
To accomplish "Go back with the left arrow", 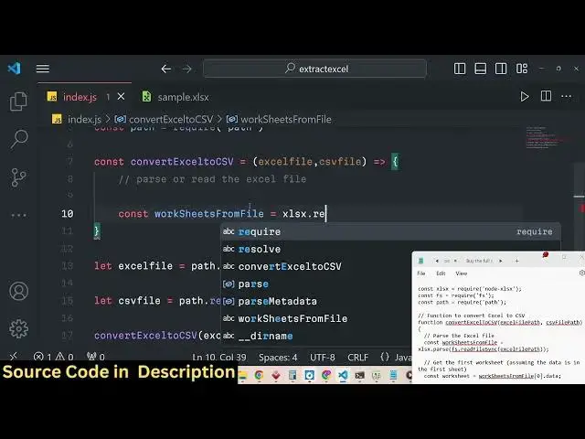I will click(166, 70).
